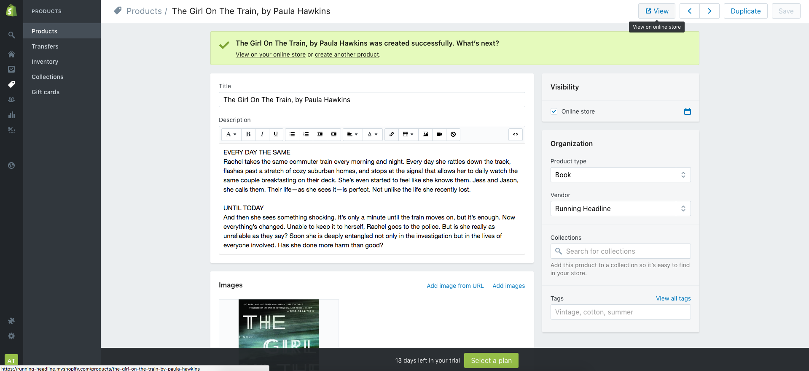Open the Customers icon in the sidebar

point(11,100)
